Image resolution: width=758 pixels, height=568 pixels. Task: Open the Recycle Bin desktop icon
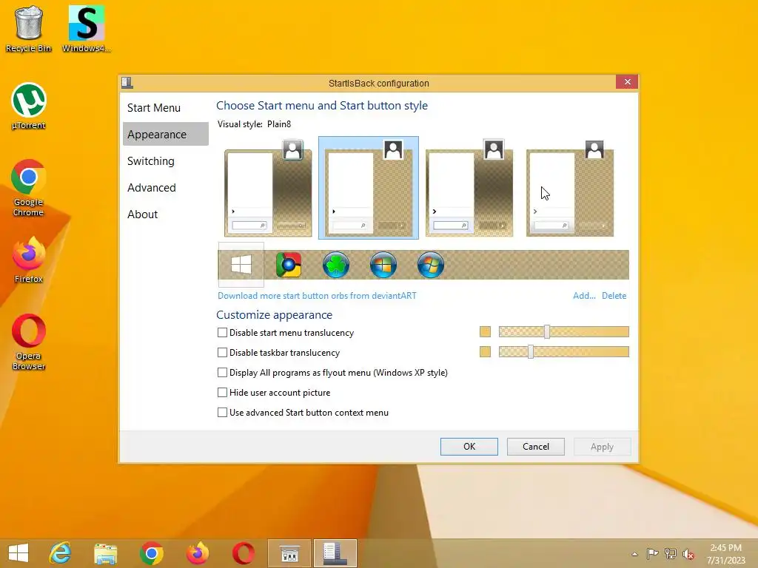click(x=29, y=29)
